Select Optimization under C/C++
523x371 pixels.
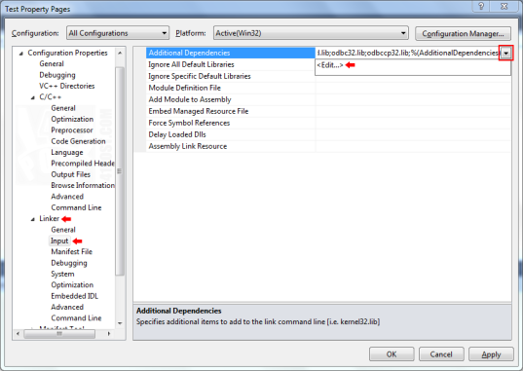click(x=72, y=119)
